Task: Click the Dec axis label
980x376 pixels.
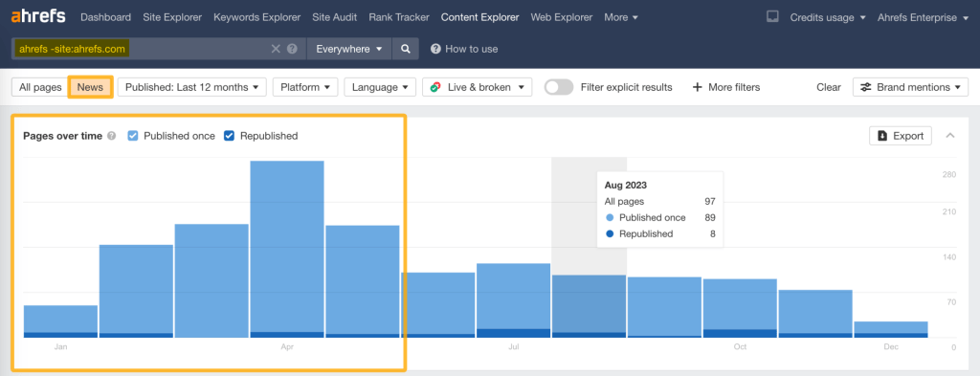Action: click(x=891, y=346)
